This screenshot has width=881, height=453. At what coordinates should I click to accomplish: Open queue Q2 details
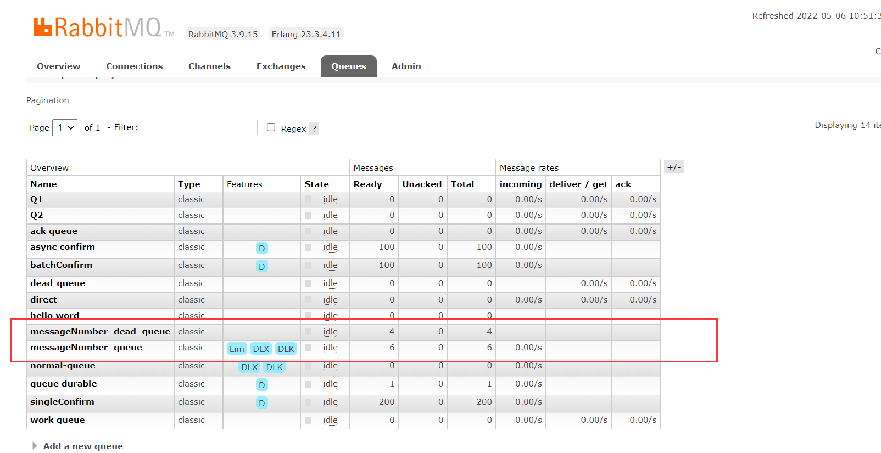coord(36,215)
